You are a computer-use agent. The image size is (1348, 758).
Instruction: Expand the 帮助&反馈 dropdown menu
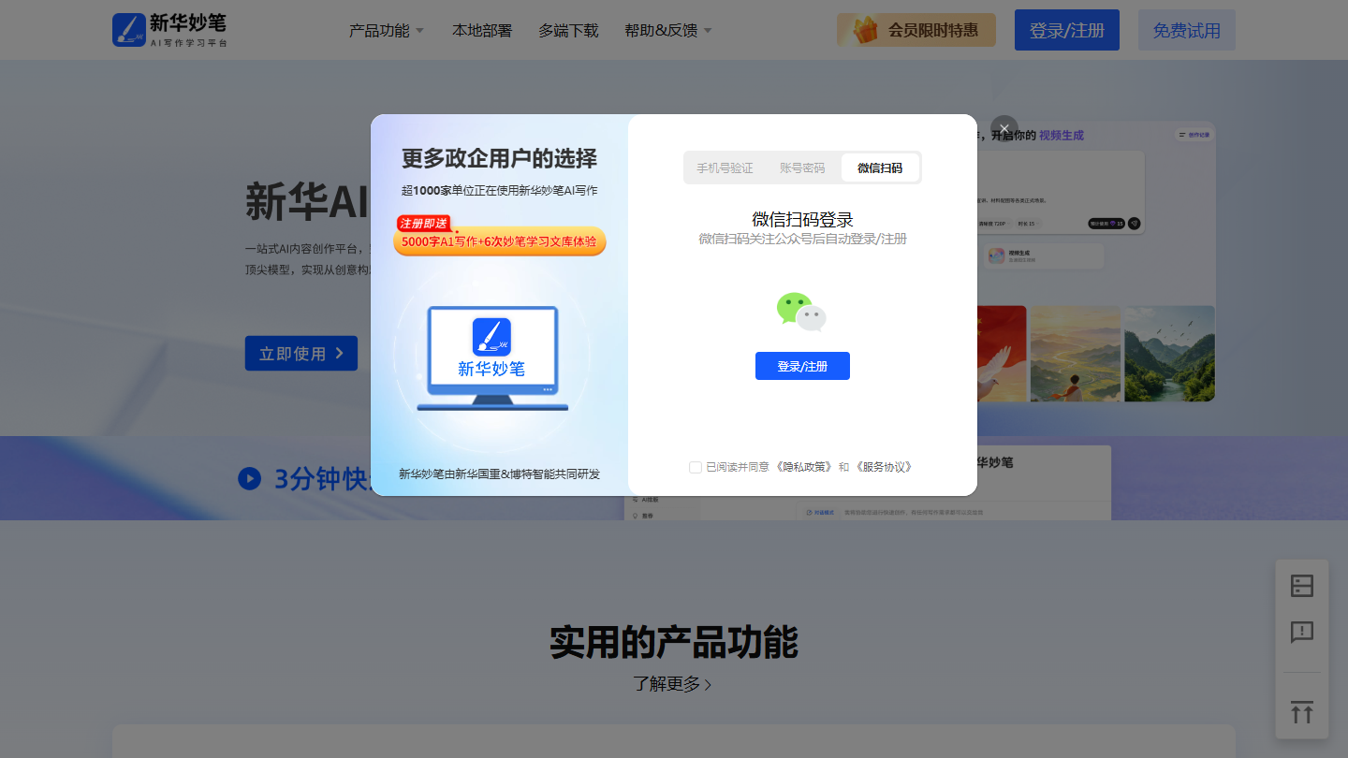coord(668,30)
